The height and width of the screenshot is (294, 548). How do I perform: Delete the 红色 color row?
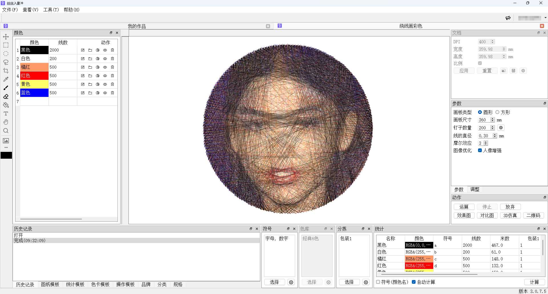click(x=112, y=76)
